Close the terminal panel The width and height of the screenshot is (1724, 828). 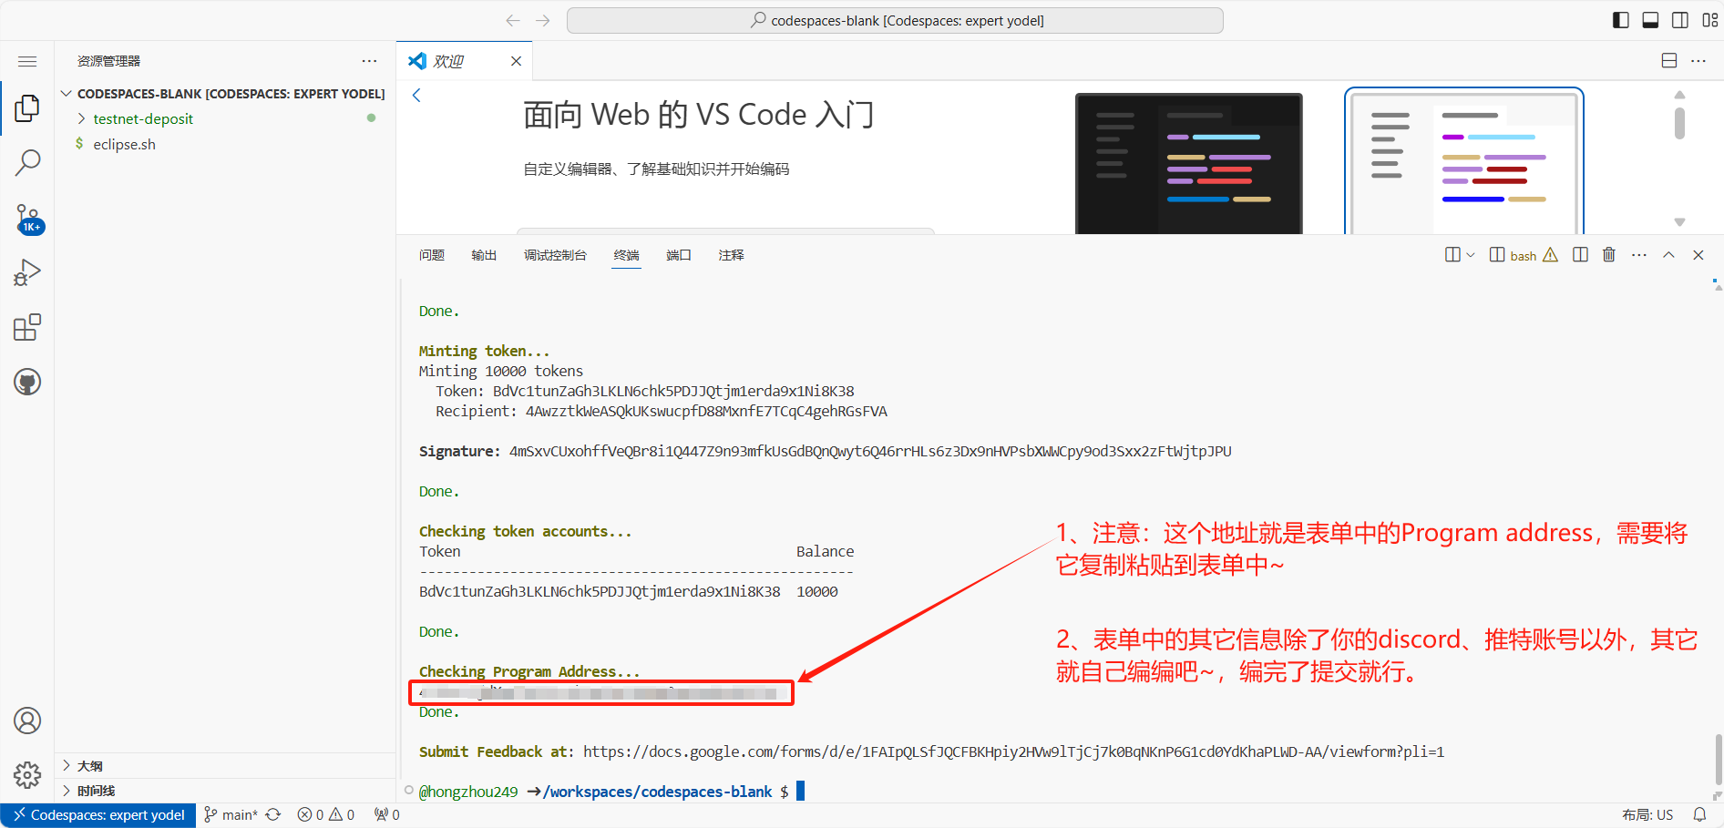tap(1698, 255)
